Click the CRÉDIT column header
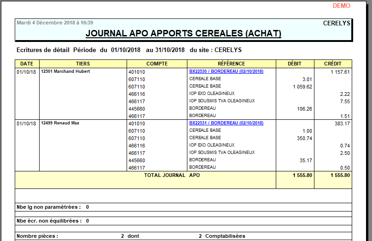 tap(333, 64)
